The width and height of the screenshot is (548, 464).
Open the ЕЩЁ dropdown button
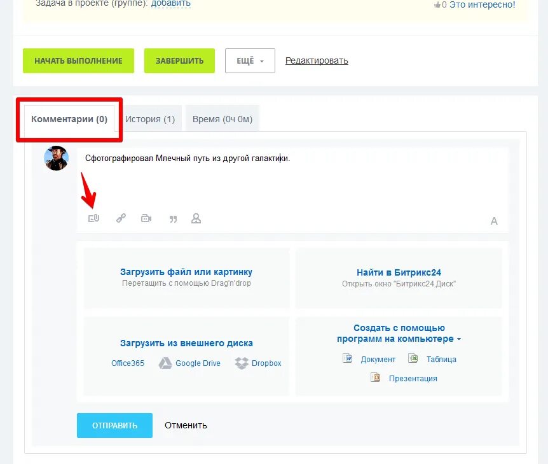click(x=250, y=61)
